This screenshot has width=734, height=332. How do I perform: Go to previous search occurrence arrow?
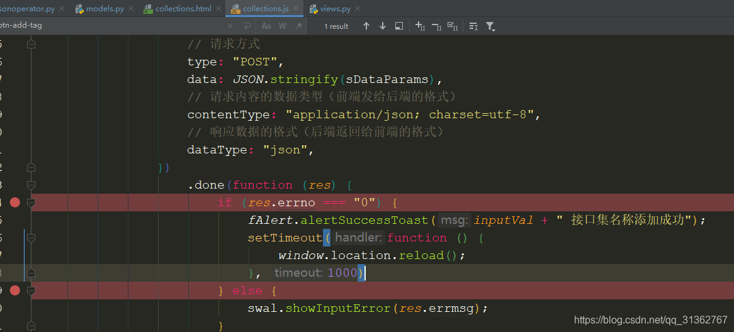[x=366, y=26]
